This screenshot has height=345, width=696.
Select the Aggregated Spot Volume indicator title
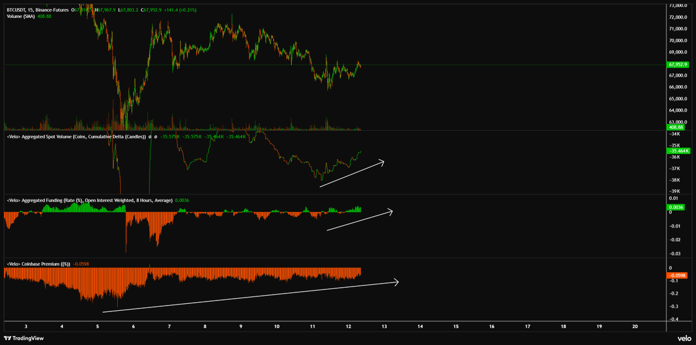click(75, 137)
